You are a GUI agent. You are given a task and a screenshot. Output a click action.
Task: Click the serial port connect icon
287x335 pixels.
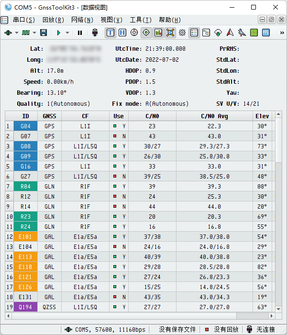pos(8,33)
